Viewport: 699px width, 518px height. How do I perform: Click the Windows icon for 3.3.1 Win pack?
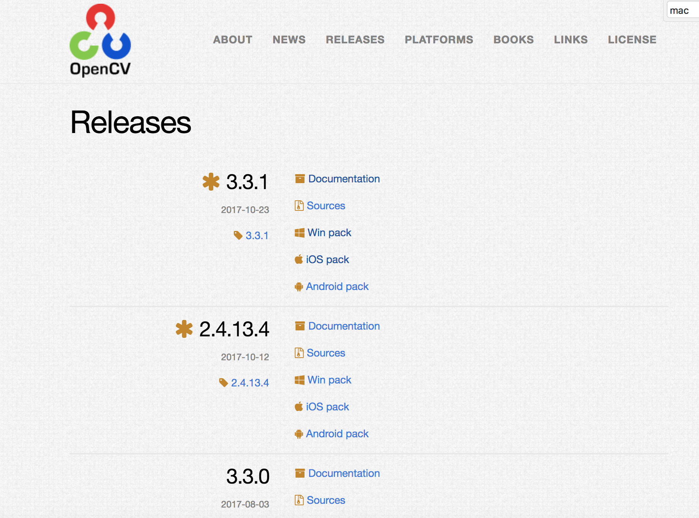tap(300, 233)
